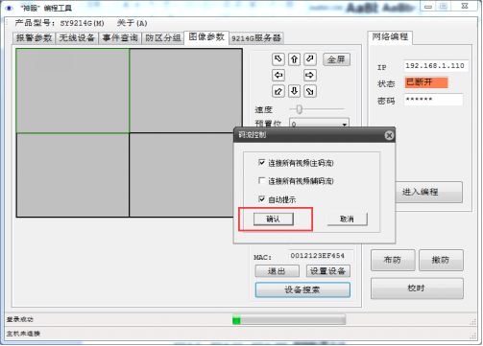Screen dimensions: 483x346
Task: Click the PTZ down-right diagonal arrow
Action: tap(310, 91)
